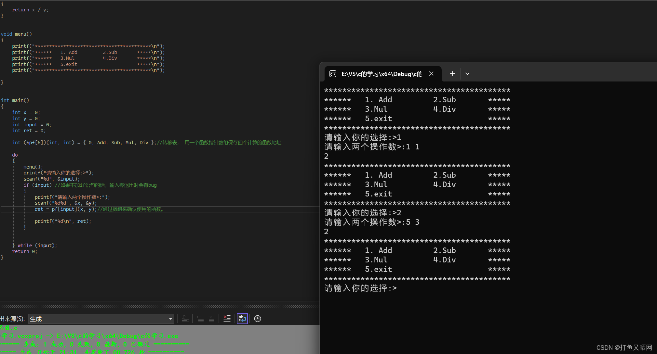Click terminal line '请输入你的选择:>2'

tap(363, 213)
